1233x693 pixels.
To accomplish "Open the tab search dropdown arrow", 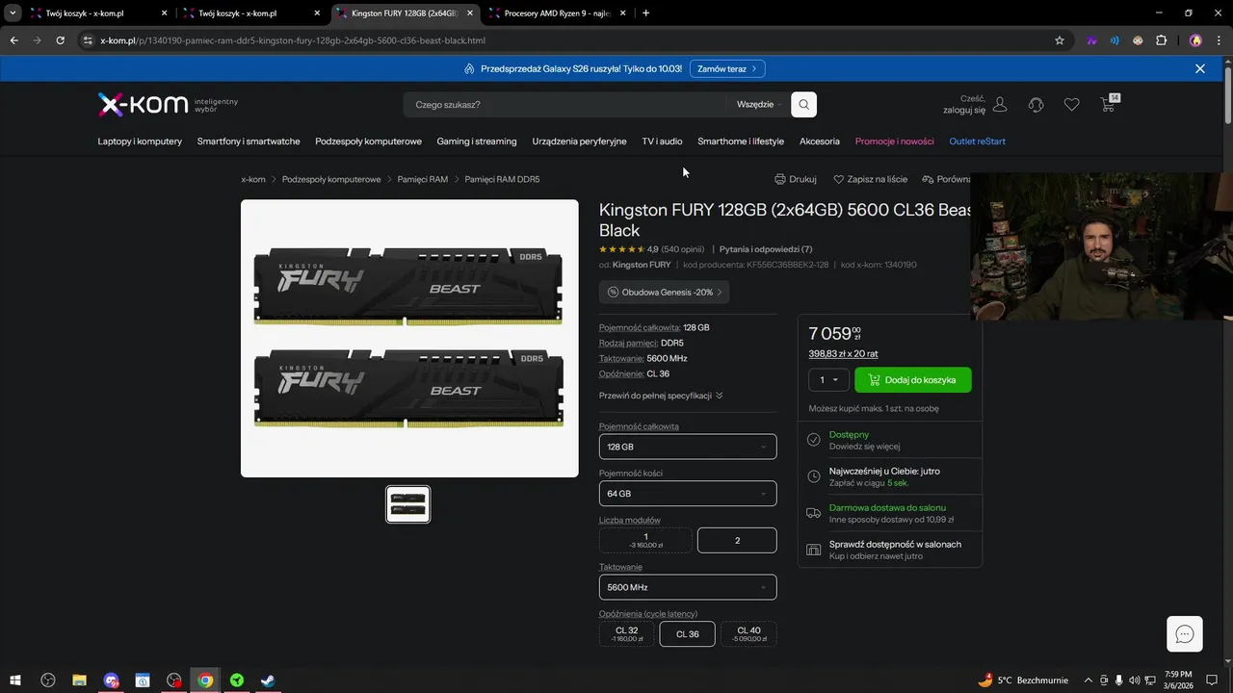I will point(13,13).
